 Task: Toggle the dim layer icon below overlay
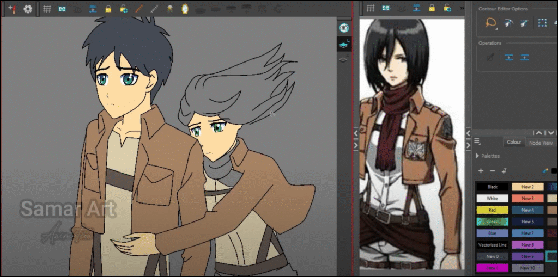pos(343,60)
